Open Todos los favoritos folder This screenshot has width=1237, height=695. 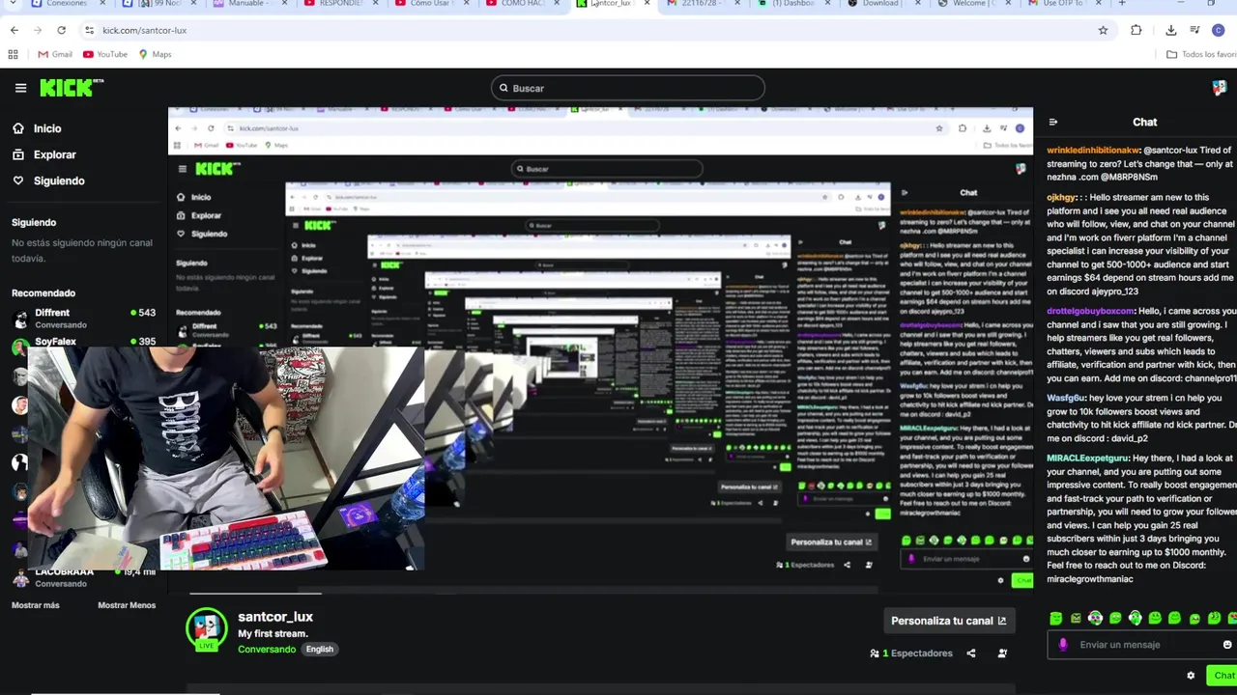point(1201,54)
